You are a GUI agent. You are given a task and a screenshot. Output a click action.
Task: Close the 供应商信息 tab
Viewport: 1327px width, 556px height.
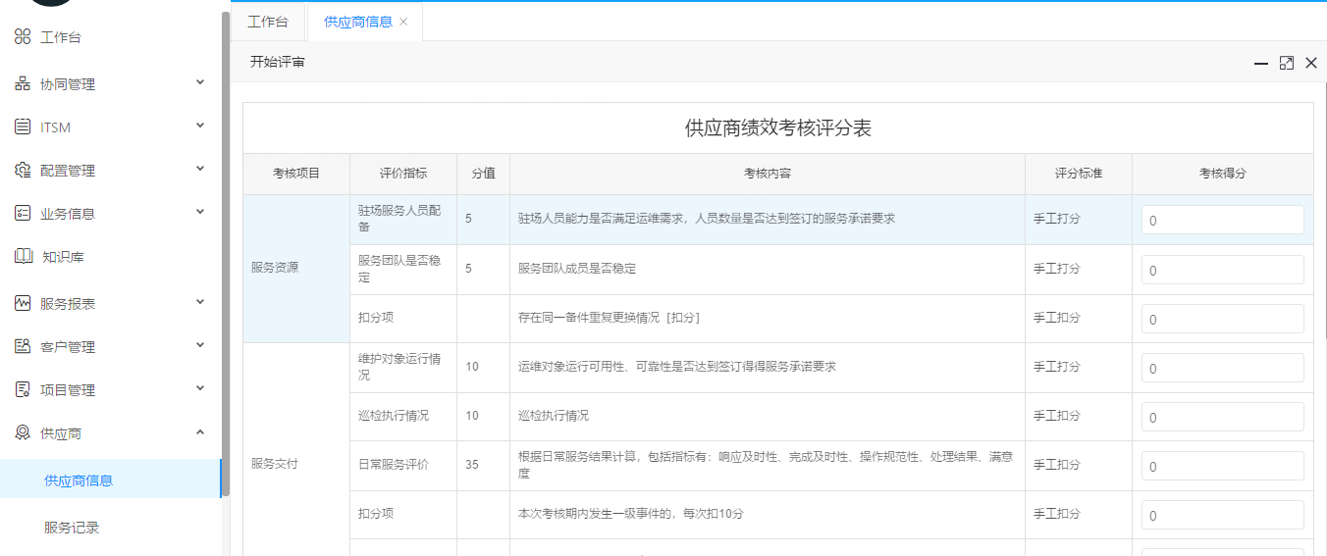[403, 22]
